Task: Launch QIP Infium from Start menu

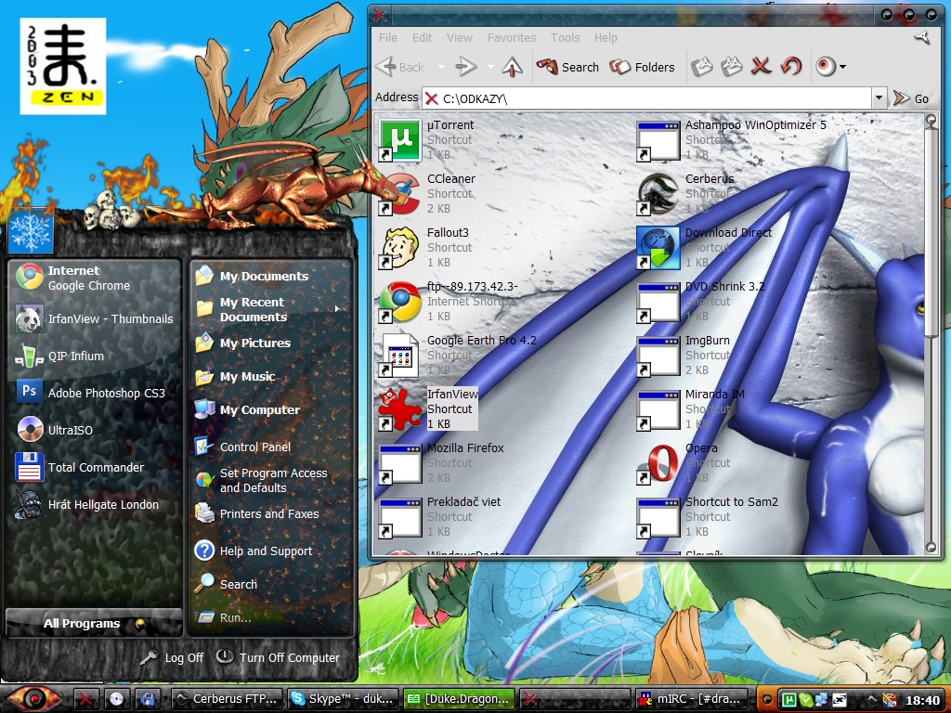Action: coord(94,356)
